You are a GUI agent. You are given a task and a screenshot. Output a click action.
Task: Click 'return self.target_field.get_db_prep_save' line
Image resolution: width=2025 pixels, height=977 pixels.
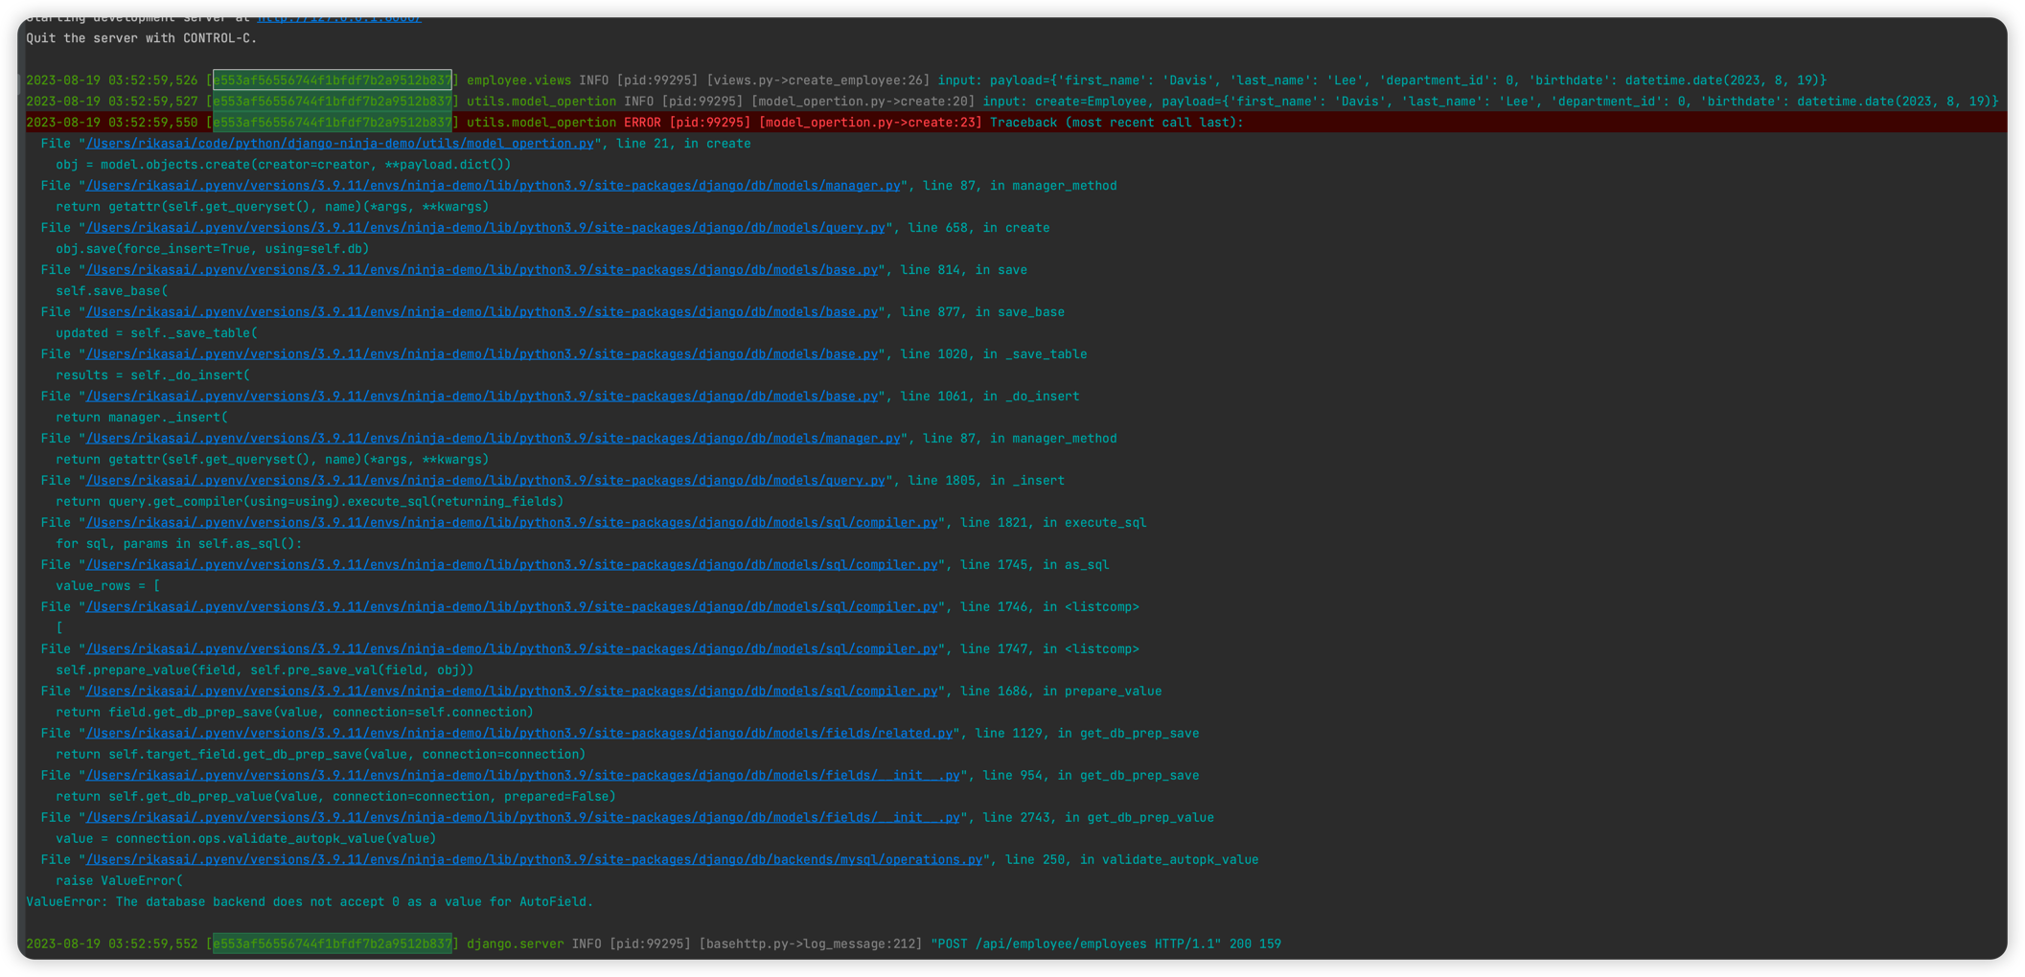(321, 755)
